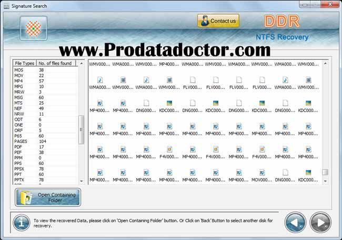Screen dimensions: 342x240
Task: Click the file types list scroll-up arrow
Action: click(x=82, y=64)
